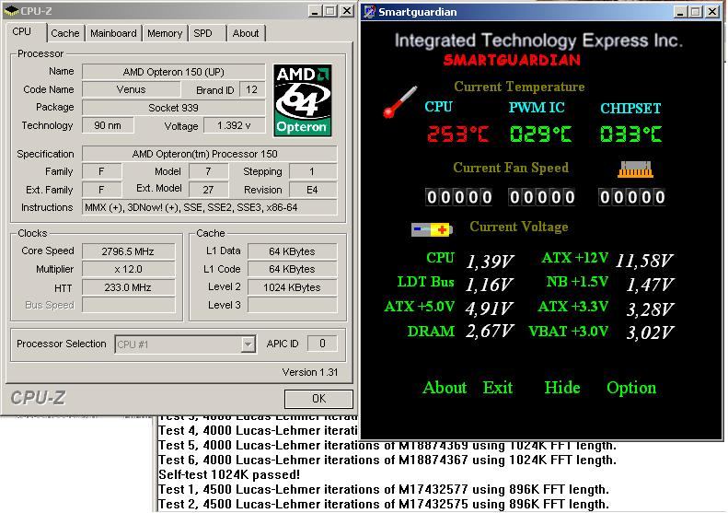This screenshot has width=728, height=513.
Task: Close the CPU-Z window
Action: tap(347, 11)
